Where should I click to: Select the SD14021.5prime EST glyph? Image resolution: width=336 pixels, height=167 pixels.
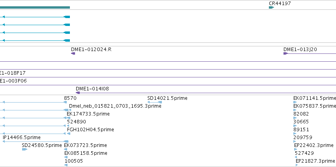click(154, 102)
